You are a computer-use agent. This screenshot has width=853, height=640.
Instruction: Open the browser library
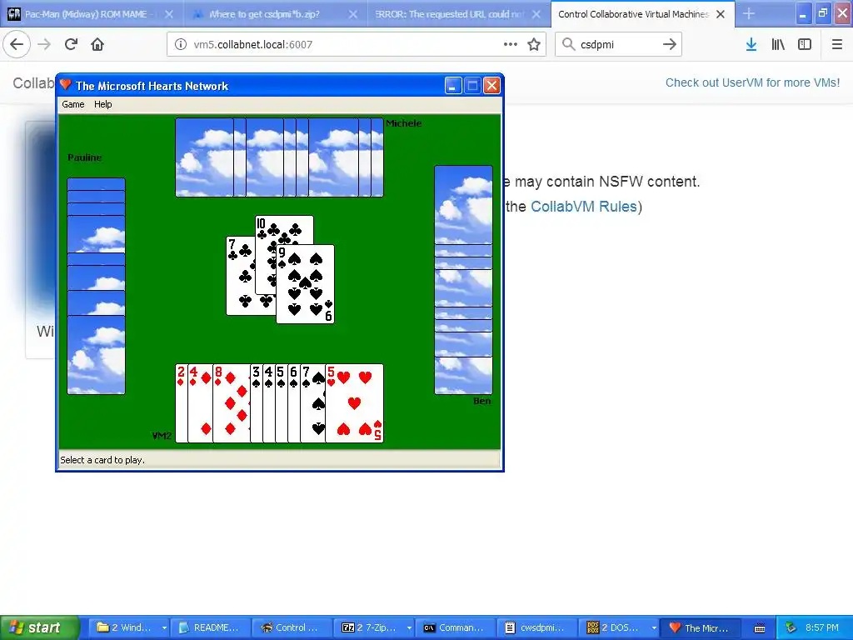click(778, 45)
